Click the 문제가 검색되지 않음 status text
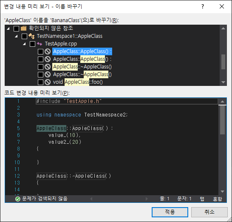232x222 pixels. point(45,199)
